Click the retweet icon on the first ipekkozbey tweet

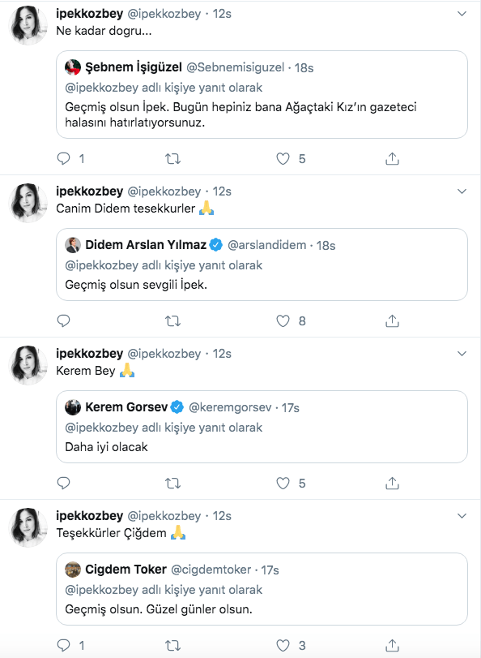[172, 159]
